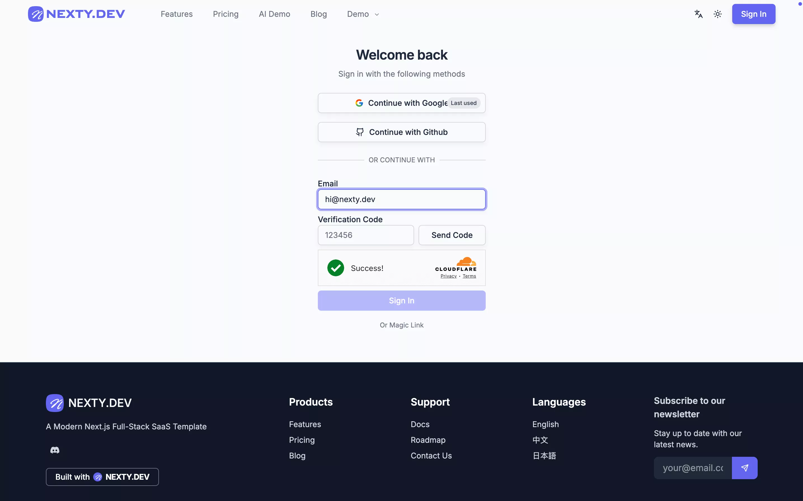Expand the Demo dropdown menu
The height and width of the screenshot is (501, 803).
point(363,14)
